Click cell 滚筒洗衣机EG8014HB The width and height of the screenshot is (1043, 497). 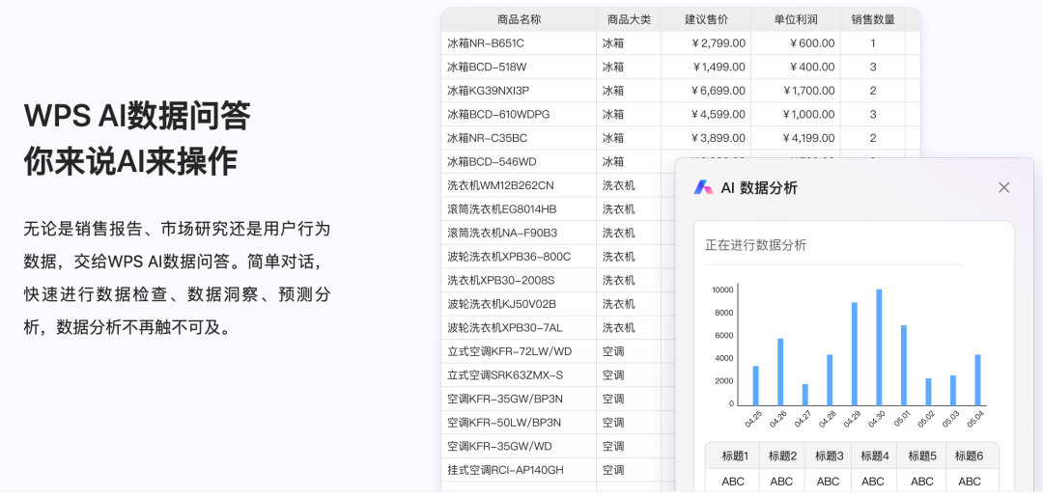(519, 209)
